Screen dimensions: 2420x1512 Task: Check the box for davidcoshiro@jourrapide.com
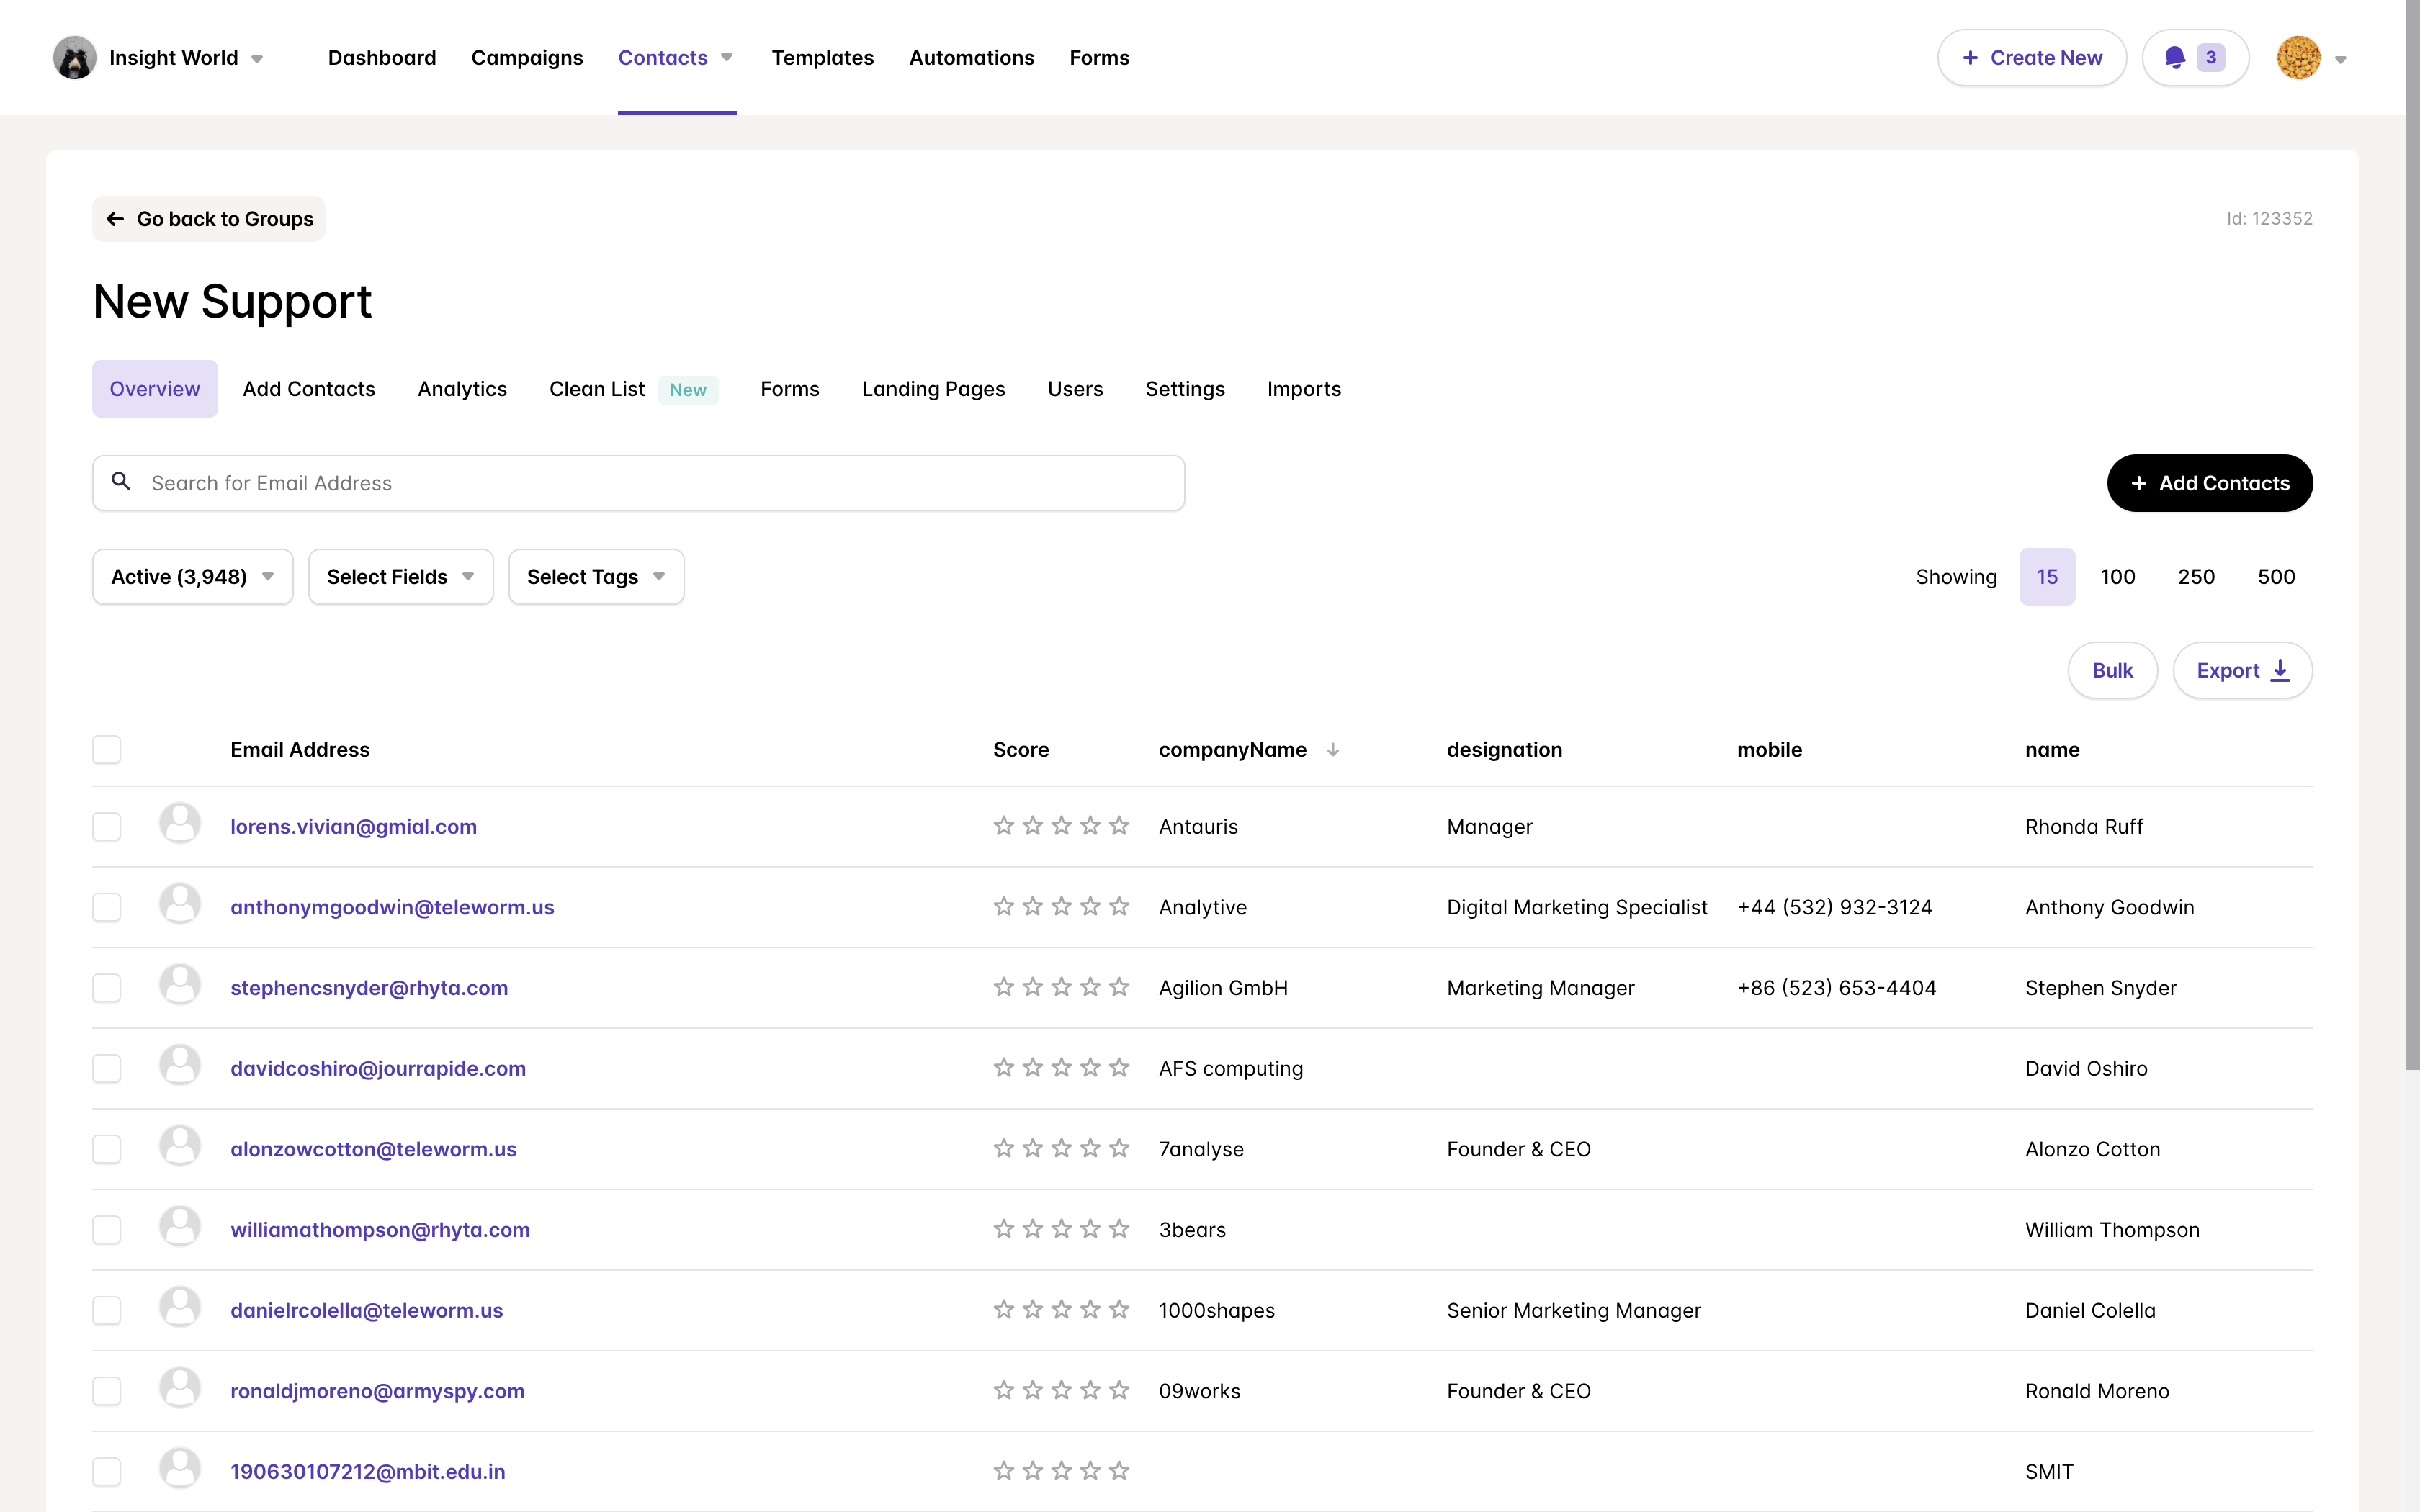click(x=107, y=1068)
